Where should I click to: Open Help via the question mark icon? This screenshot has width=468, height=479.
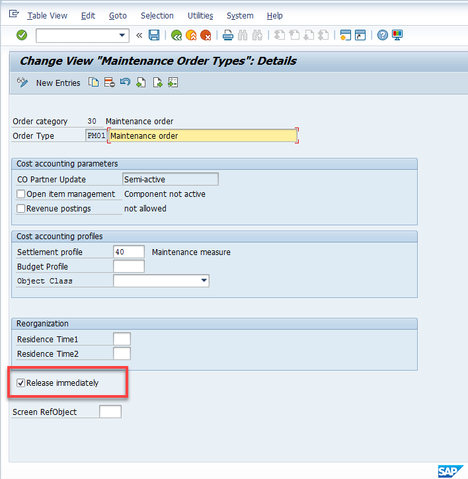point(383,35)
